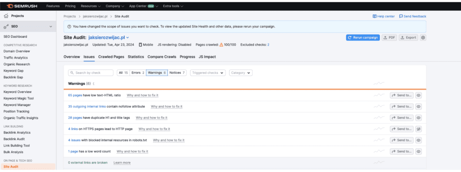This screenshot has width=461, height=172.
Task: Click the magnifier in Search by check
Action: pos(72,73)
